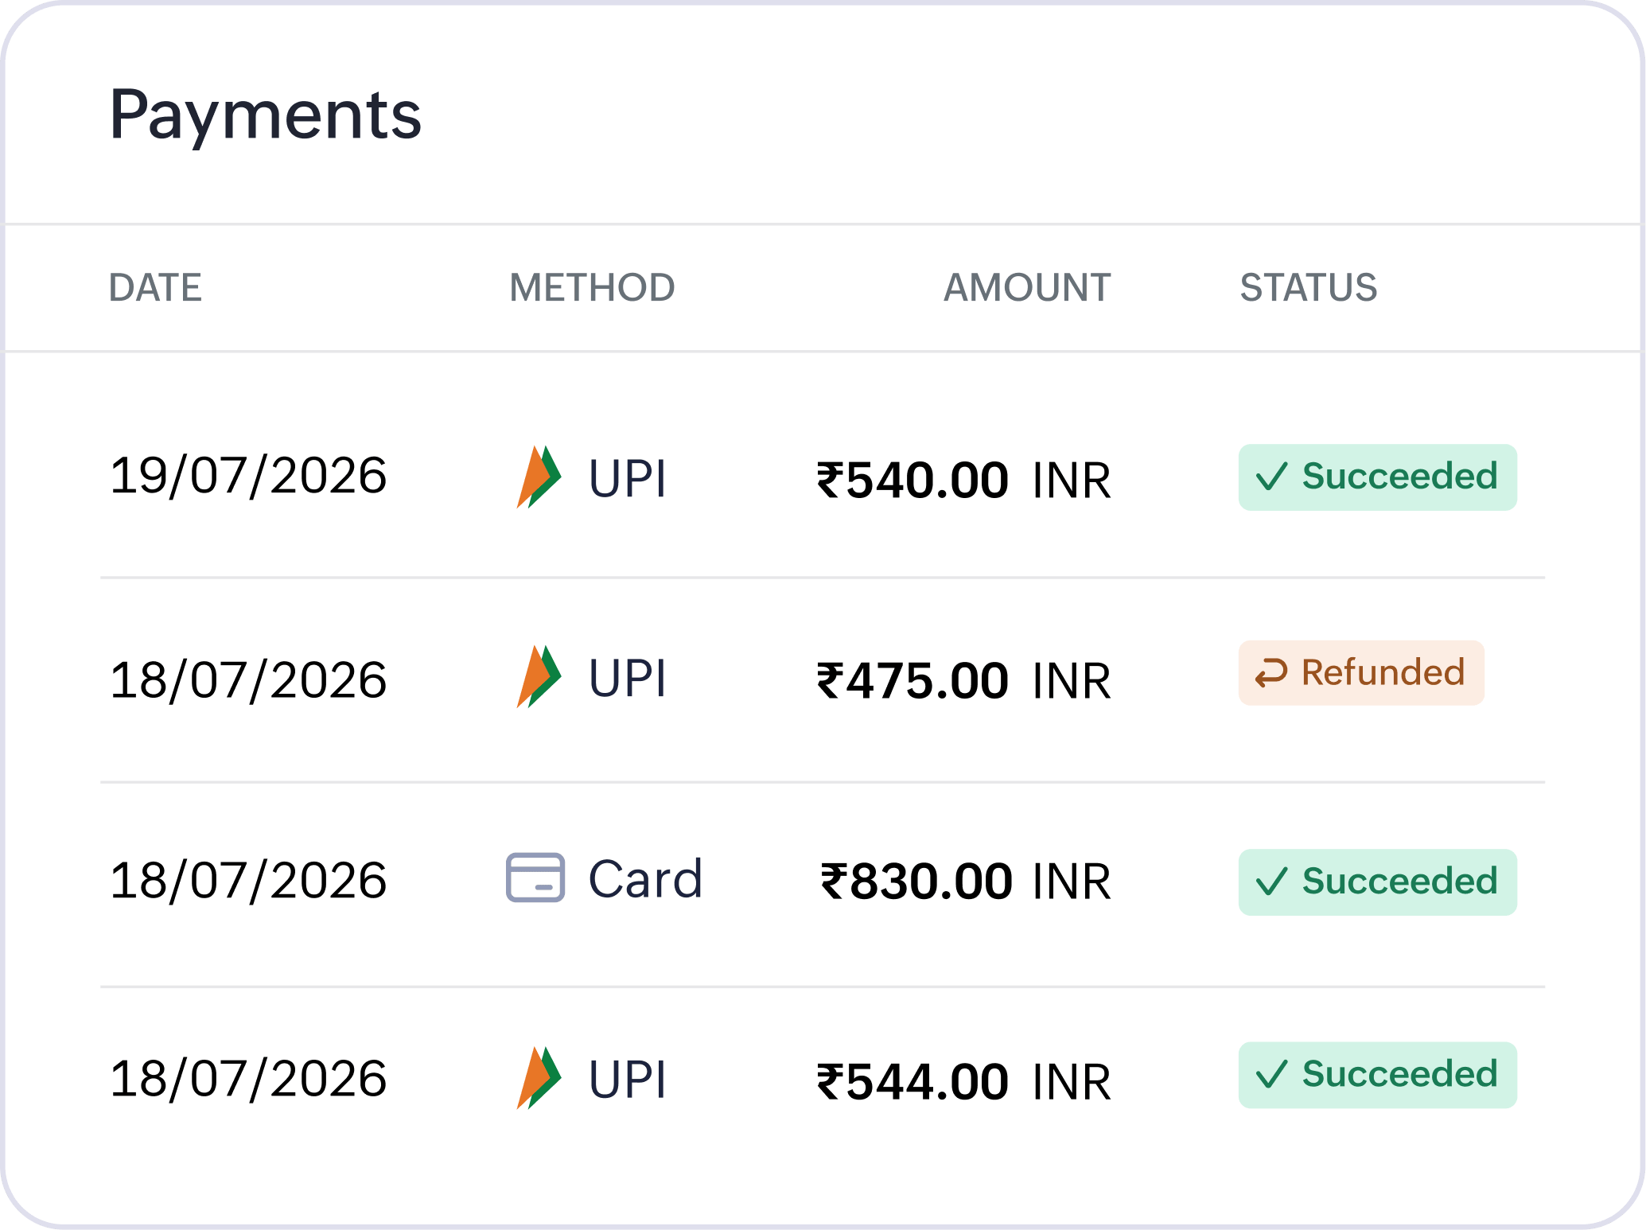
Task: Select the Card payment method label
Action: [x=645, y=878]
